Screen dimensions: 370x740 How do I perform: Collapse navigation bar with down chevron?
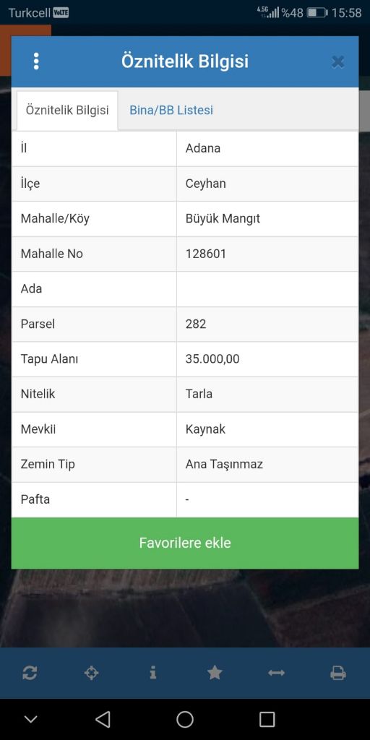point(30,719)
